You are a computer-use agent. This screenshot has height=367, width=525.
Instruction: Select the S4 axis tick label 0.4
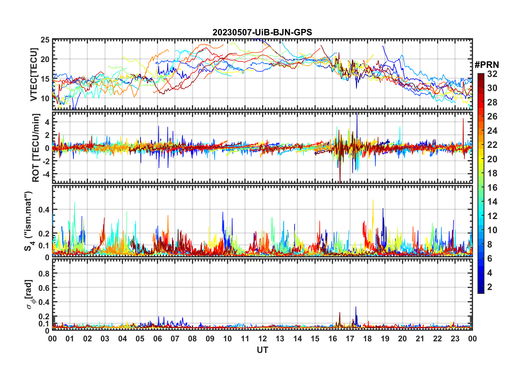pyautogui.click(x=44, y=210)
